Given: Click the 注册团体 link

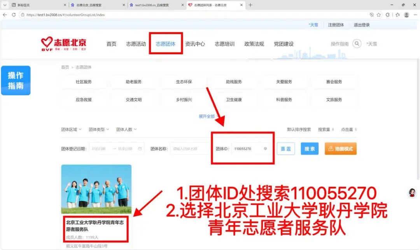Looking at the screenshot, I should click(x=336, y=25).
